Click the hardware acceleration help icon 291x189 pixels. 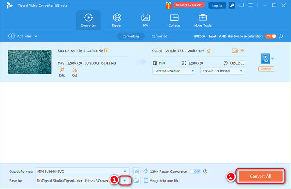(x=281, y=36)
